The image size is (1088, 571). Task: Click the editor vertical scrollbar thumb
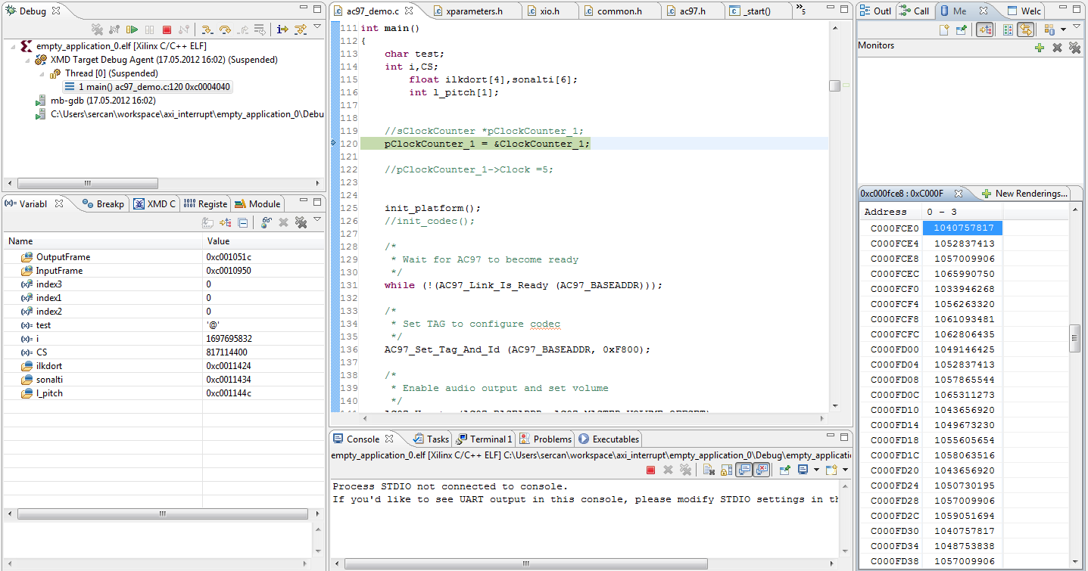click(834, 86)
